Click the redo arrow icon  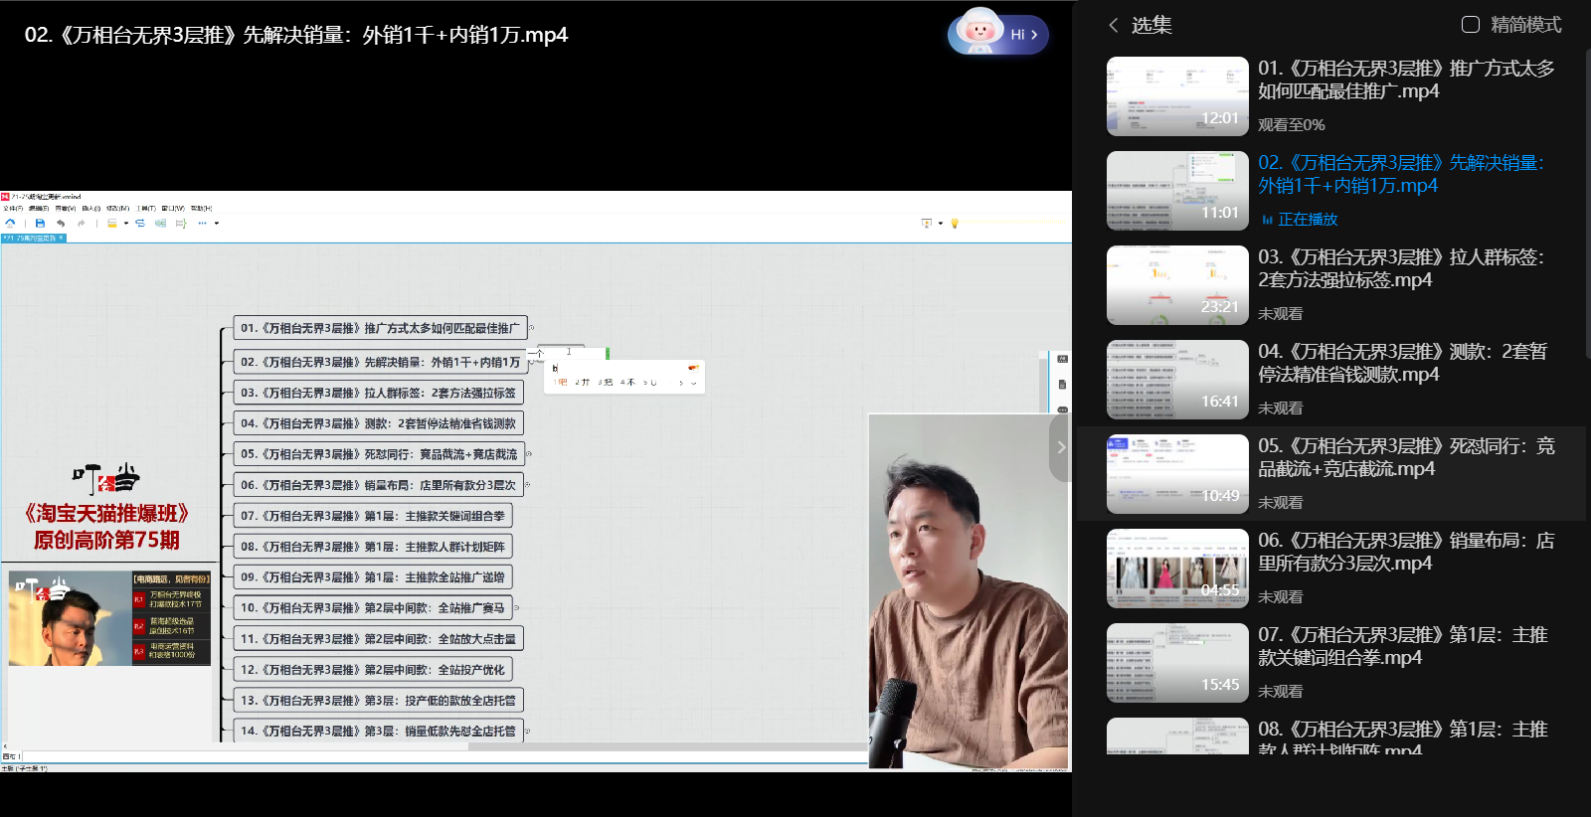tap(82, 224)
